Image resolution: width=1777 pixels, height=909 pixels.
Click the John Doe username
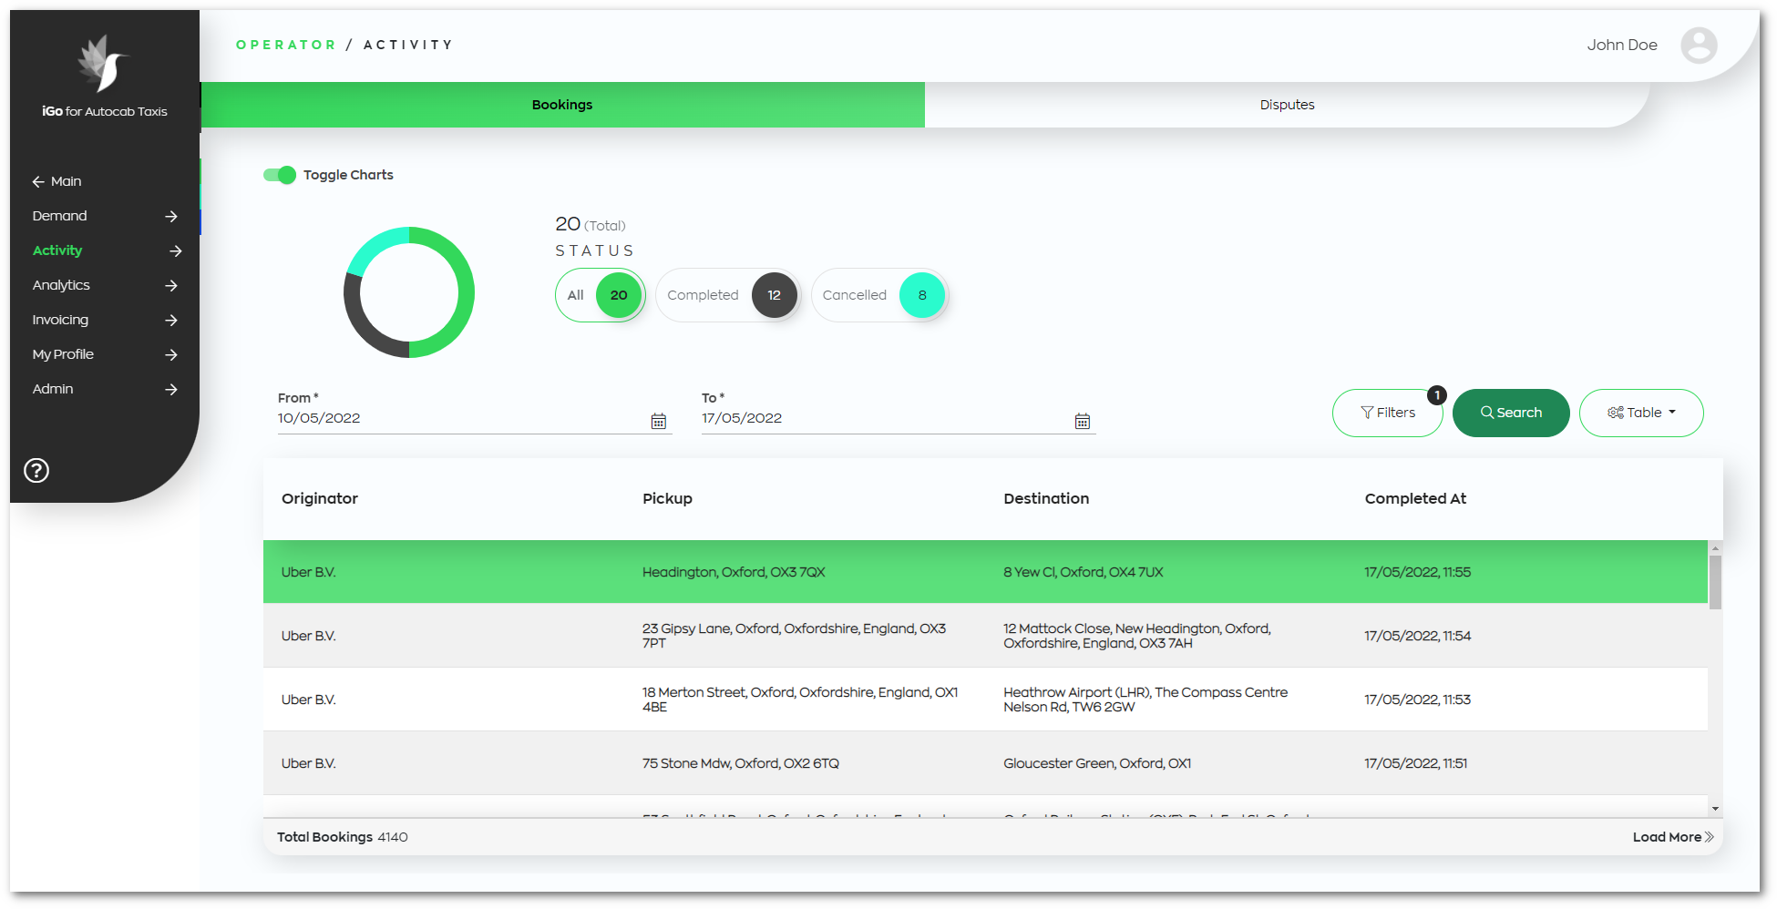pos(1622,45)
